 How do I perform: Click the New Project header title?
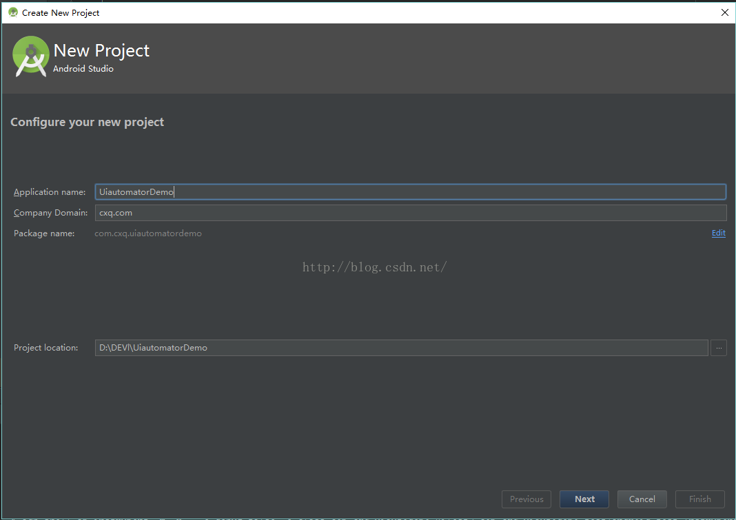101,51
